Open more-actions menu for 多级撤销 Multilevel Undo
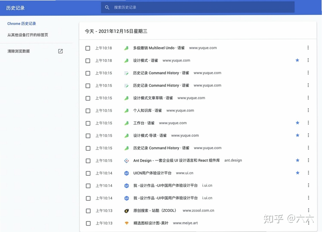The image size is (322, 232). click(x=308, y=47)
